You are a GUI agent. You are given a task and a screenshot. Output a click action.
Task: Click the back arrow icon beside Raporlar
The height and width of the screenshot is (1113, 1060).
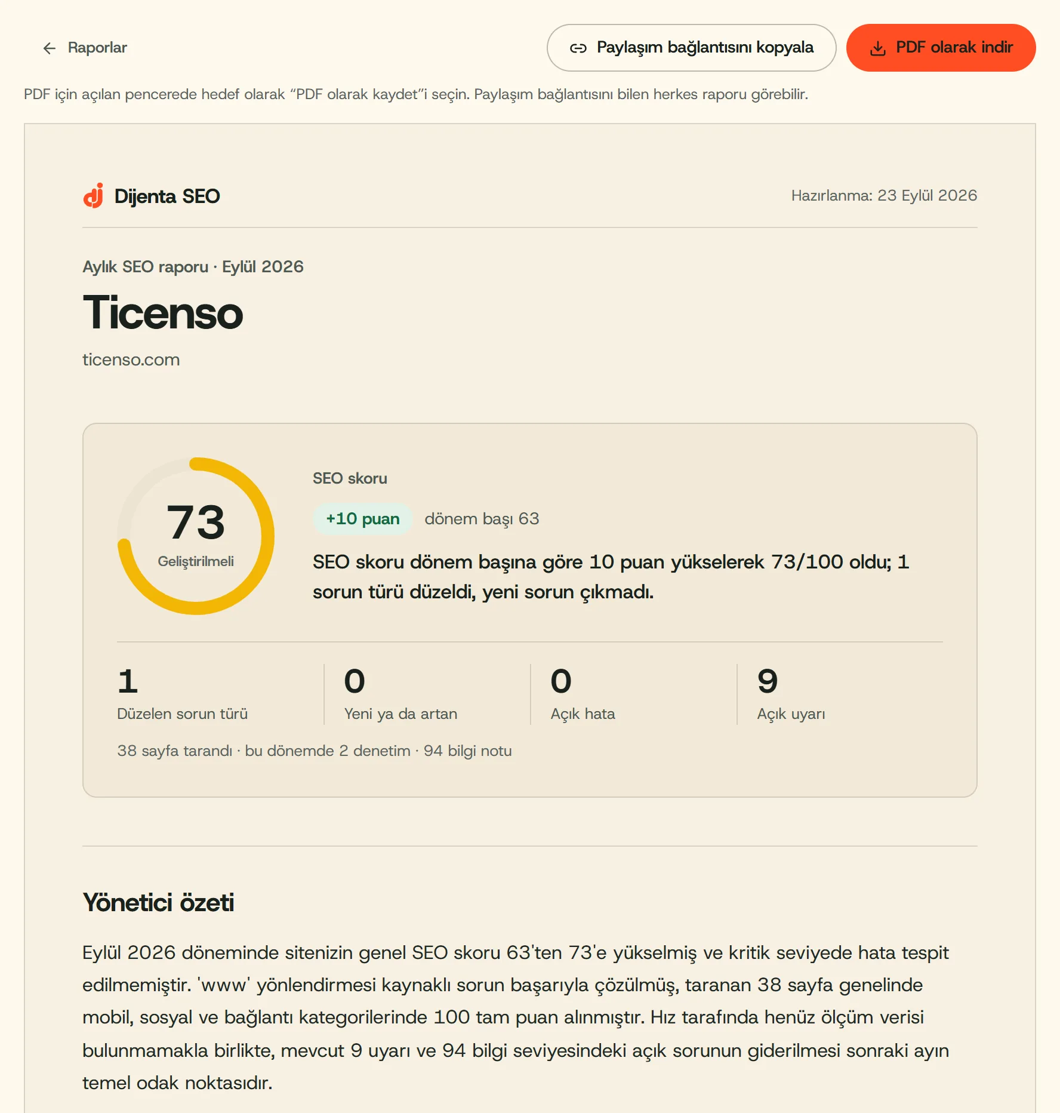pos(50,48)
